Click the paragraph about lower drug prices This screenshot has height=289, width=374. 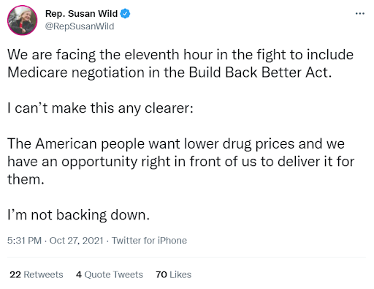[x=180, y=162]
